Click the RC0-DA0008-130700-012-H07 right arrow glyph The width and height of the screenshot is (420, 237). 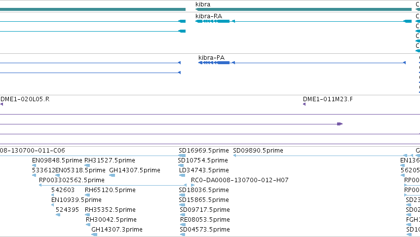[192, 185]
